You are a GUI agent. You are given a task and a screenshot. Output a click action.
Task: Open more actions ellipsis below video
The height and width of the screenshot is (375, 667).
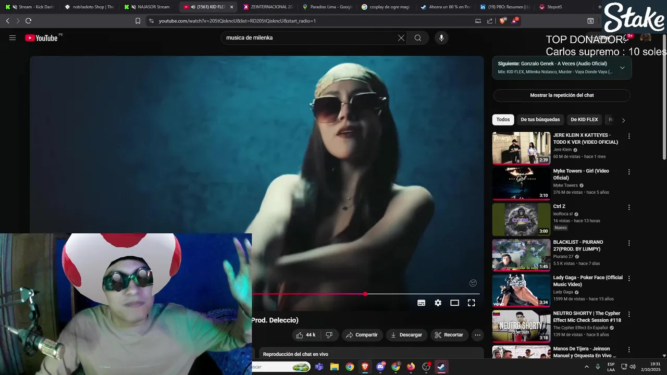pos(477,335)
